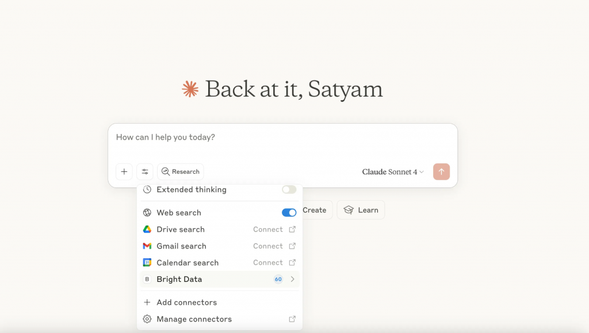Choose Gmail search from the menu

click(x=220, y=246)
